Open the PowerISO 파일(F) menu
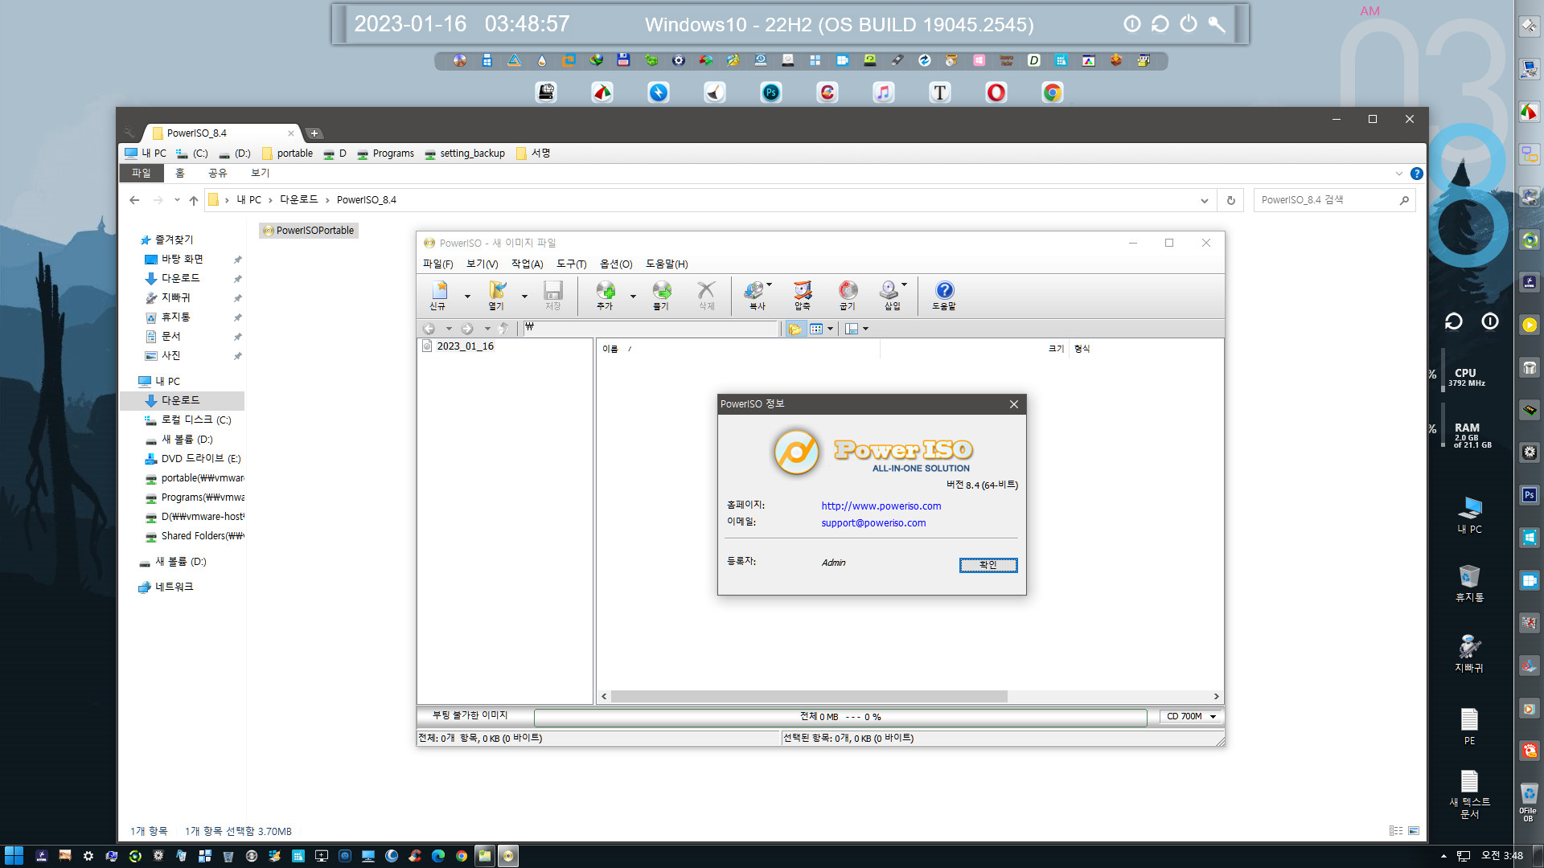 (437, 264)
